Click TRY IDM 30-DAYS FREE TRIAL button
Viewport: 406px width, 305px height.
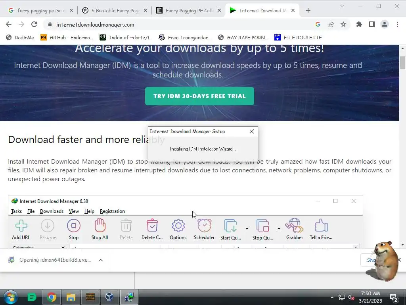point(199,96)
